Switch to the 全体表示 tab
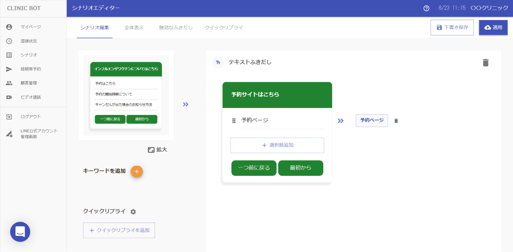513x252 pixels. (134, 28)
